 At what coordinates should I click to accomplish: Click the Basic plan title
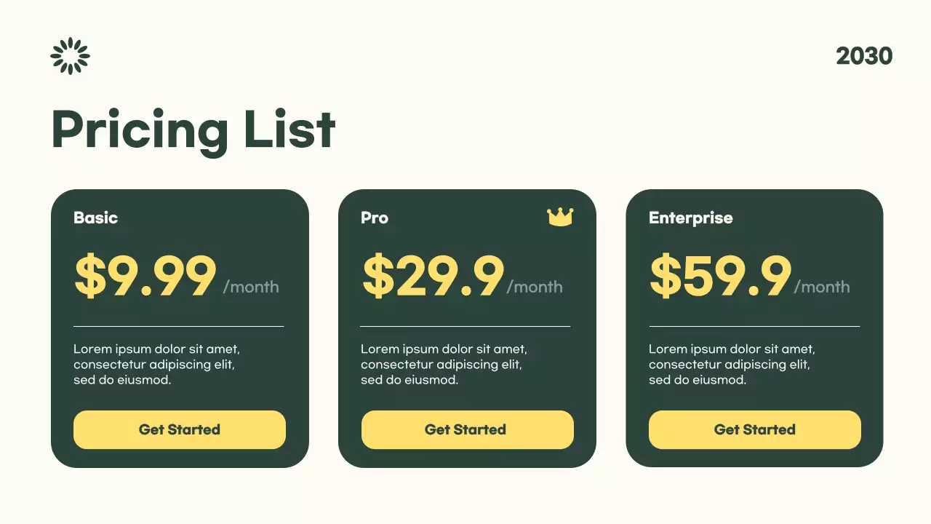(95, 218)
